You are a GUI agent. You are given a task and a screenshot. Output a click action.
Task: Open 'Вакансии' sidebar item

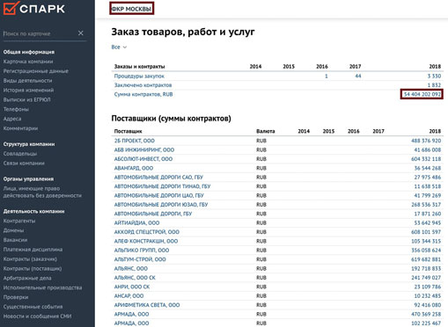[x=15, y=240]
